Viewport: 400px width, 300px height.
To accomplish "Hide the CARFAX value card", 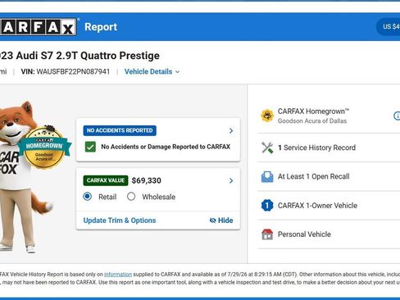I will (221, 220).
